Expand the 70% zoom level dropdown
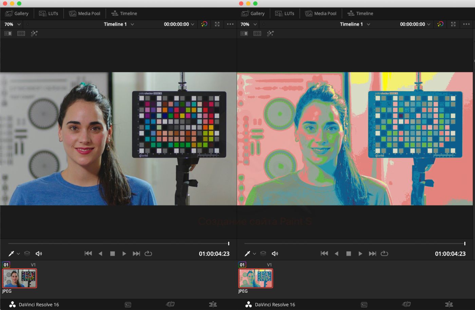The height and width of the screenshot is (310, 475). 11,24
